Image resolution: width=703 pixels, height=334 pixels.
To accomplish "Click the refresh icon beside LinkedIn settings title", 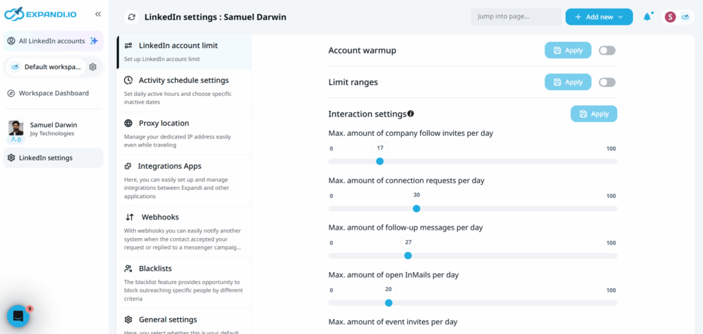I will point(132,16).
